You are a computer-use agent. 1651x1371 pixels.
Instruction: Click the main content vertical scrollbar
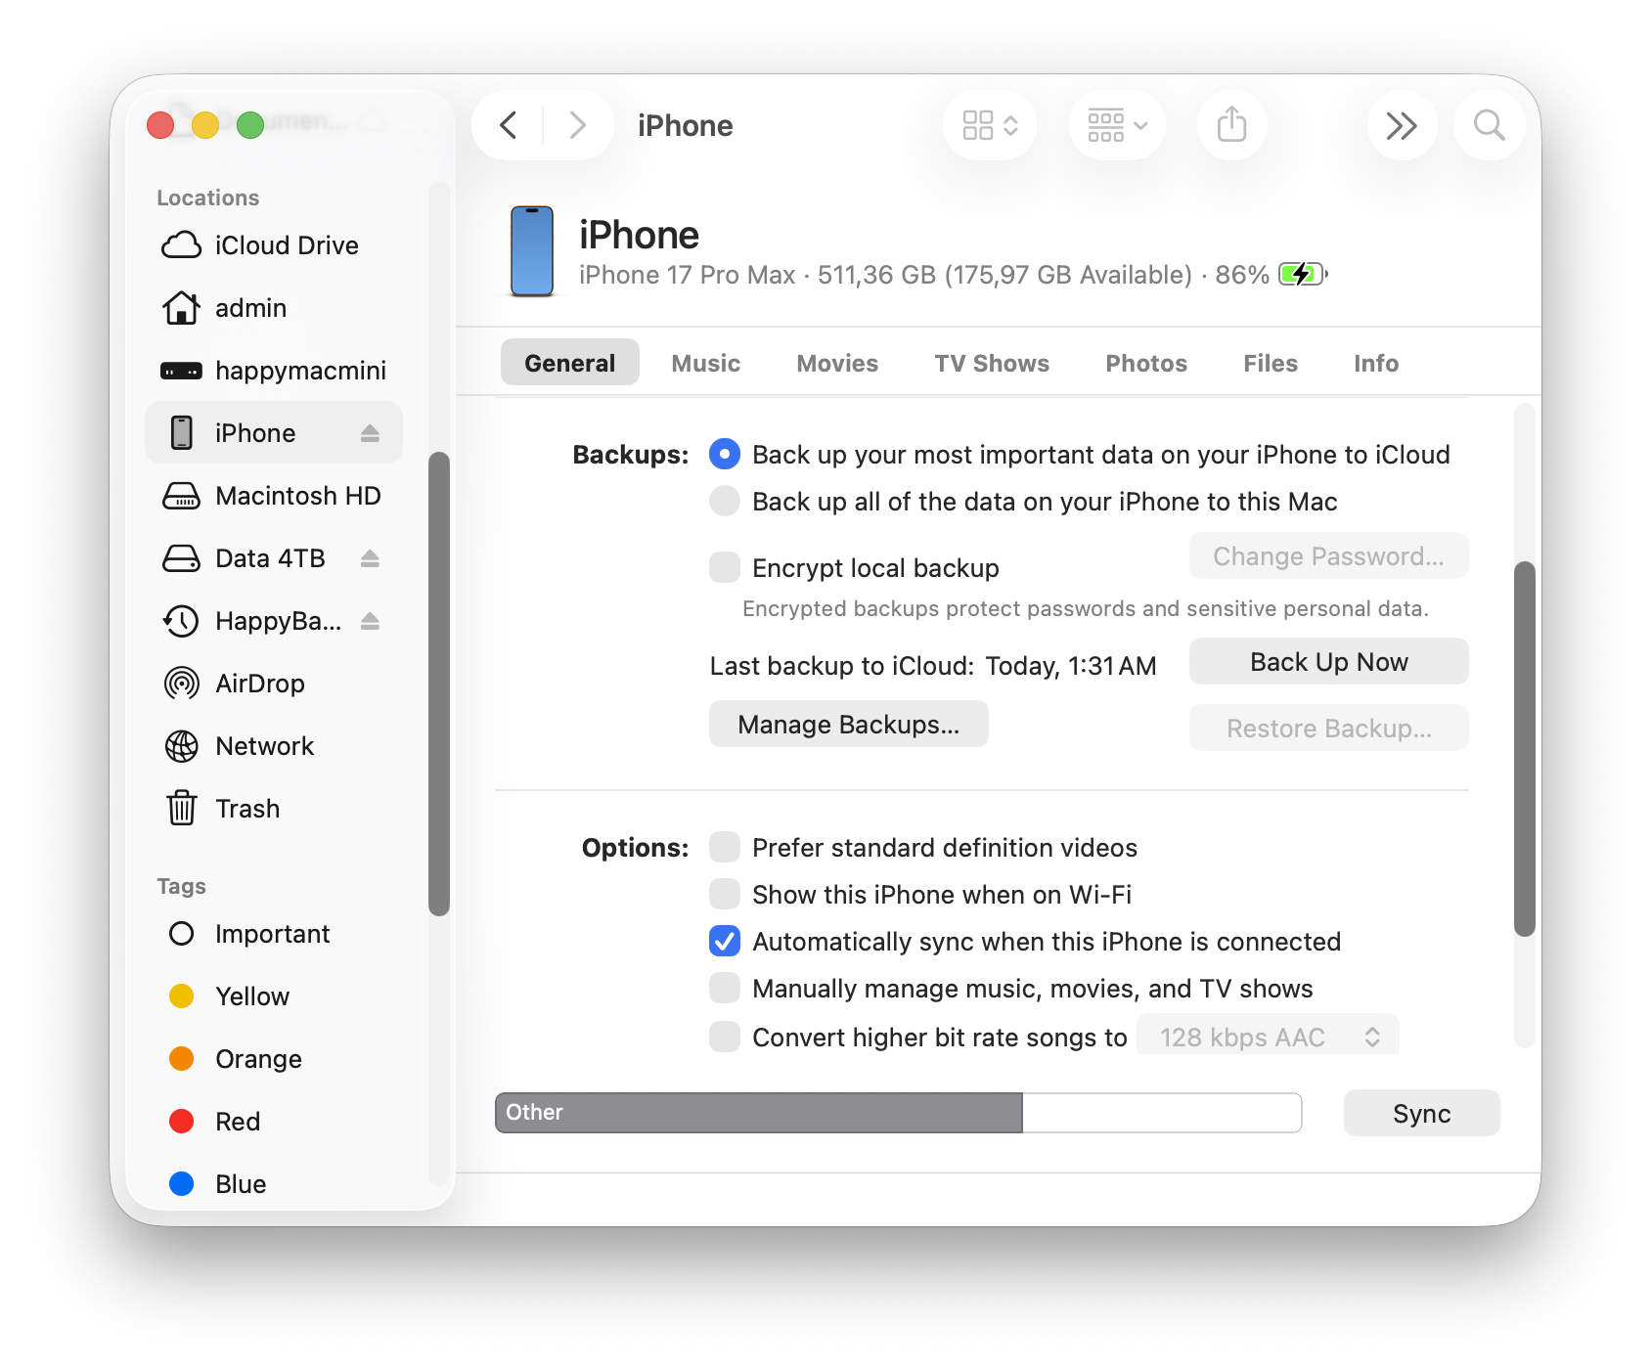click(x=1524, y=749)
